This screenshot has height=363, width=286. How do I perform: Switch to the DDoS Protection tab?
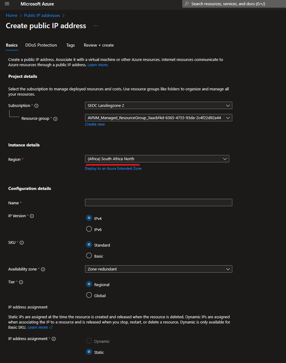(x=41, y=45)
